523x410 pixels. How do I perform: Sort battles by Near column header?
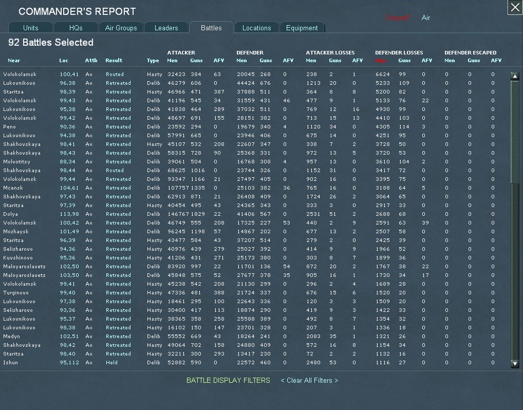(x=14, y=61)
